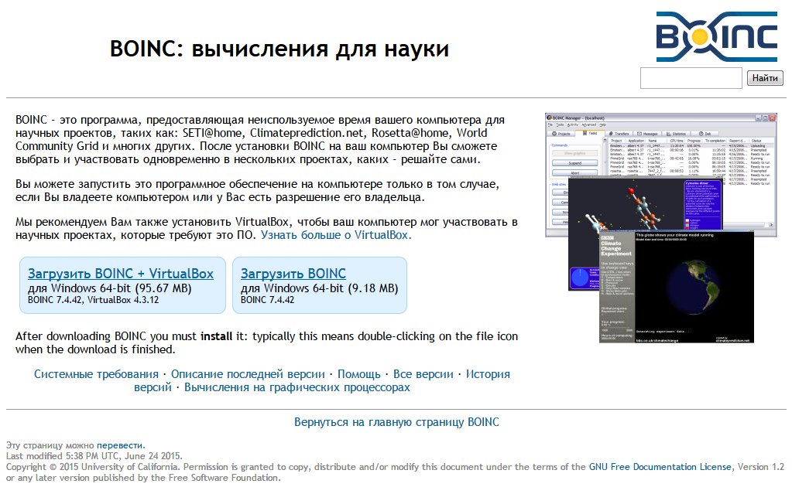Open 'Вычисления на графических процессорах' link
The width and height of the screenshot is (792, 494).
click(x=297, y=387)
